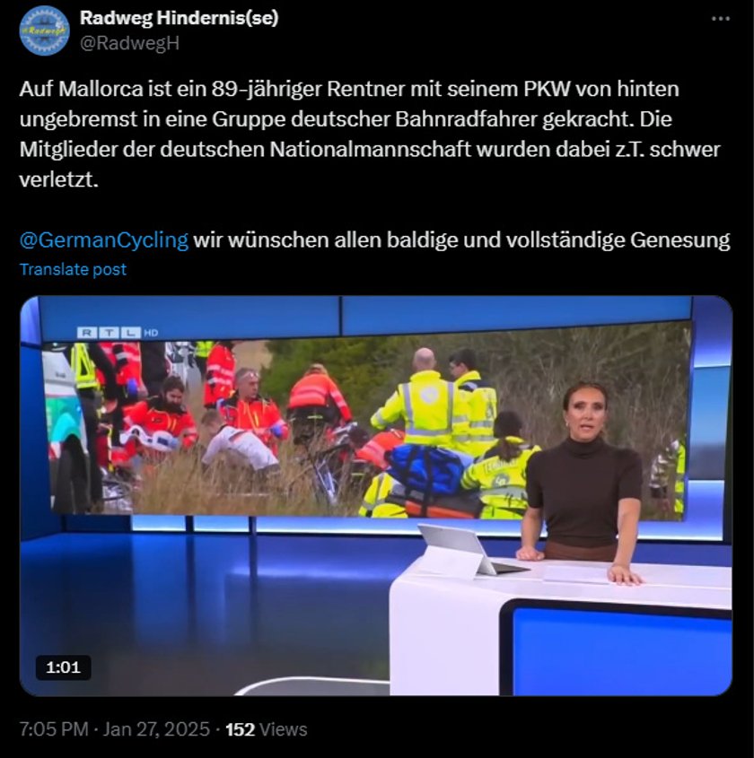View the 152 Views count
Screen dimensions: 754x758
click(x=266, y=729)
